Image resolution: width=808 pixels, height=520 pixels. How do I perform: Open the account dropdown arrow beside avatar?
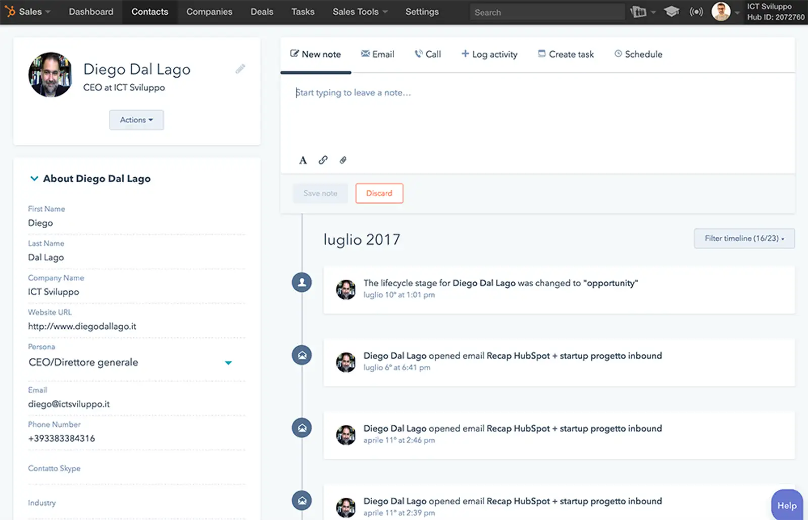[737, 13]
